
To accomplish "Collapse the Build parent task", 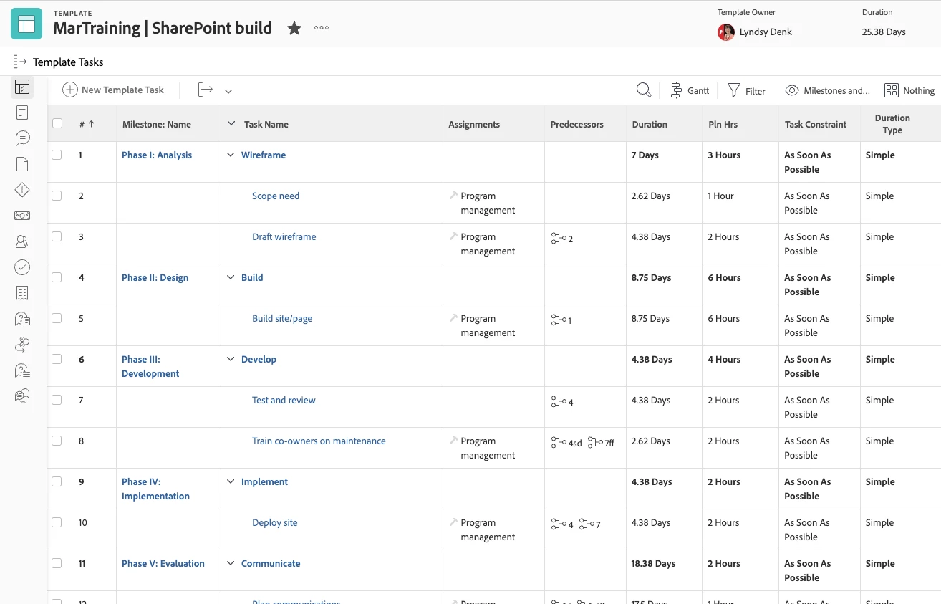I will (x=231, y=277).
